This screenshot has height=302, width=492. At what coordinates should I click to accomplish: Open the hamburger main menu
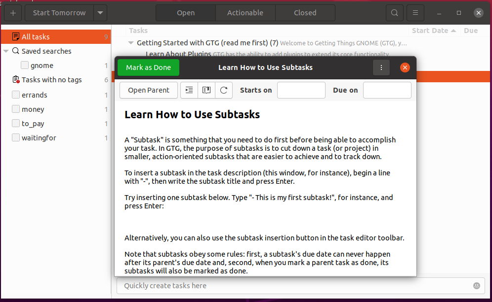coord(416,13)
